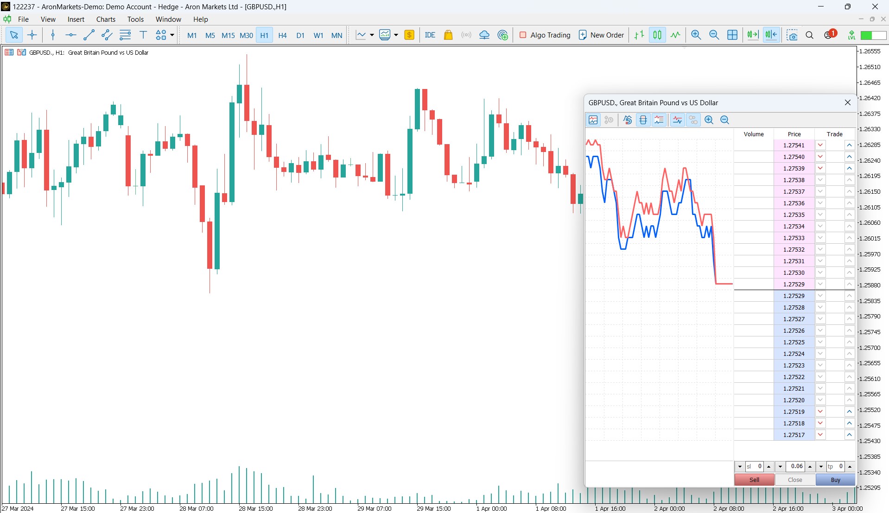Click the 0.06 volume input field
Image resolution: width=889 pixels, height=513 pixels.
(796, 467)
